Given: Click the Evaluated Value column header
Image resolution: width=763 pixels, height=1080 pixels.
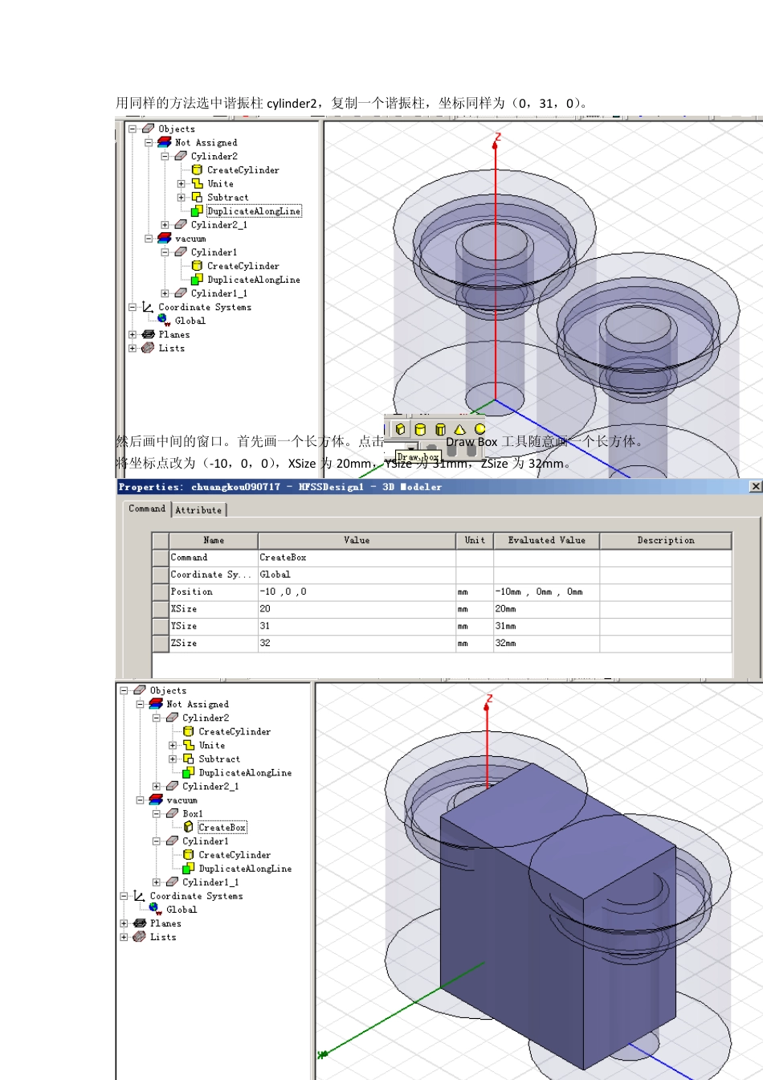Looking at the screenshot, I should point(546,540).
